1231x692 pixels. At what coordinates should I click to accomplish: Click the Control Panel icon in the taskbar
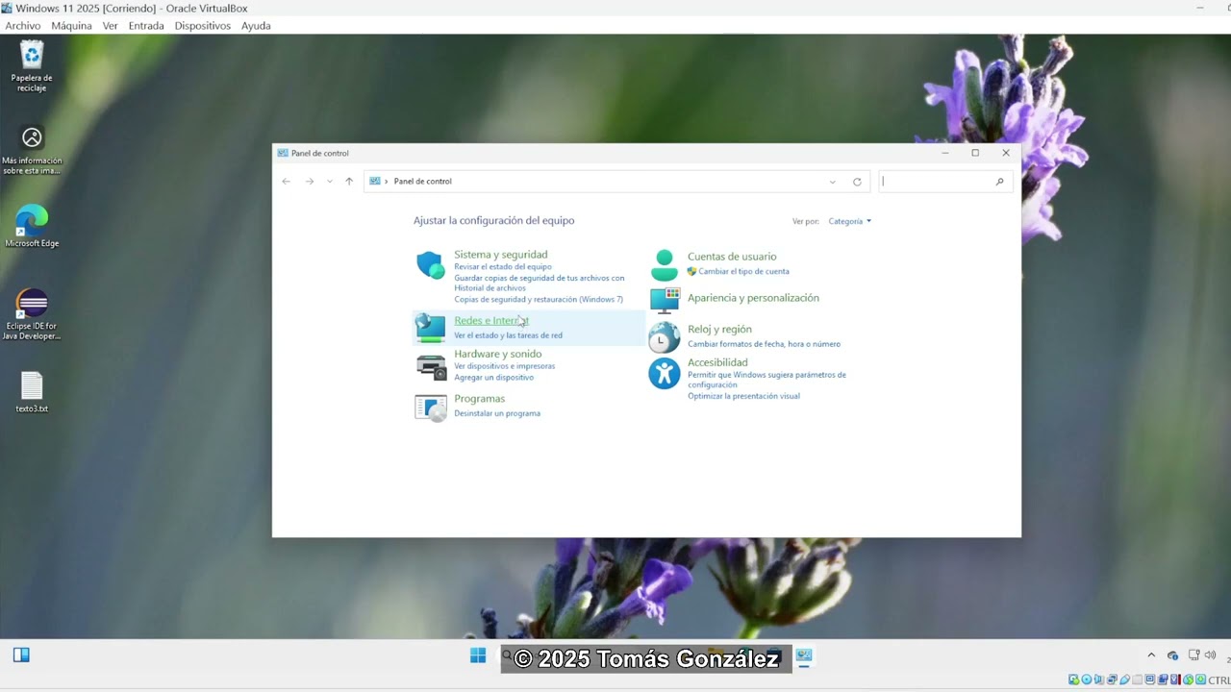804,655
